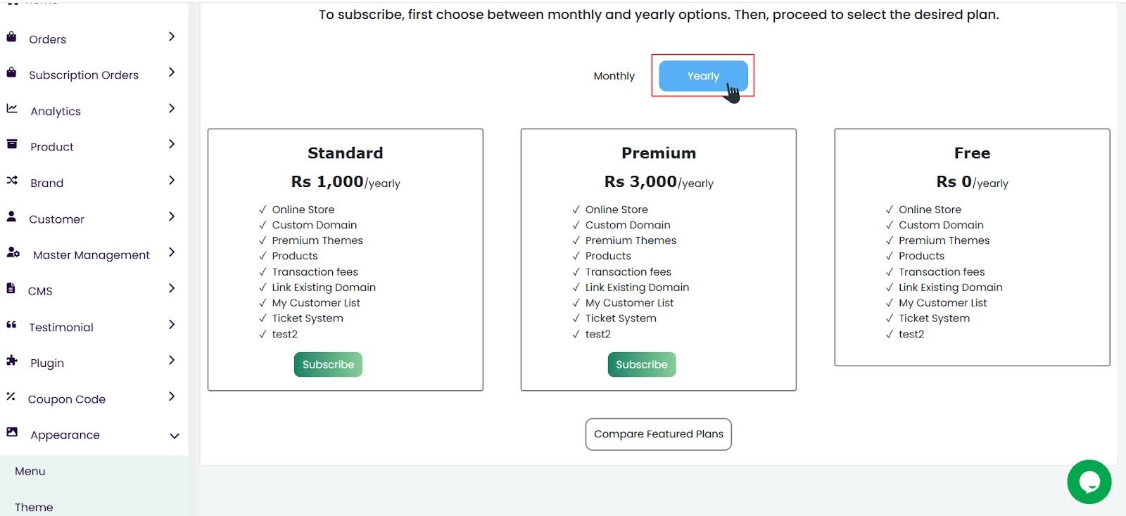Open the CMS document icon

click(11, 289)
